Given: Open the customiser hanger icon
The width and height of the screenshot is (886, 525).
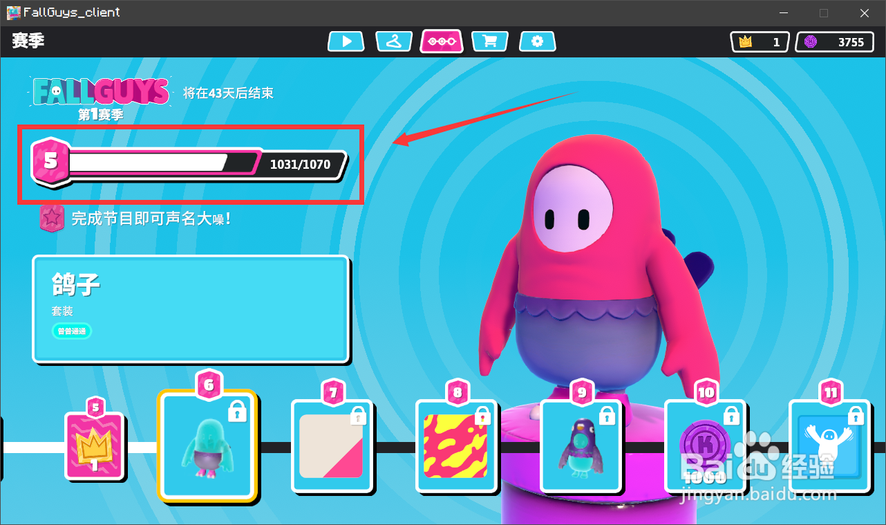Looking at the screenshot, I should [x=394, y=42].
